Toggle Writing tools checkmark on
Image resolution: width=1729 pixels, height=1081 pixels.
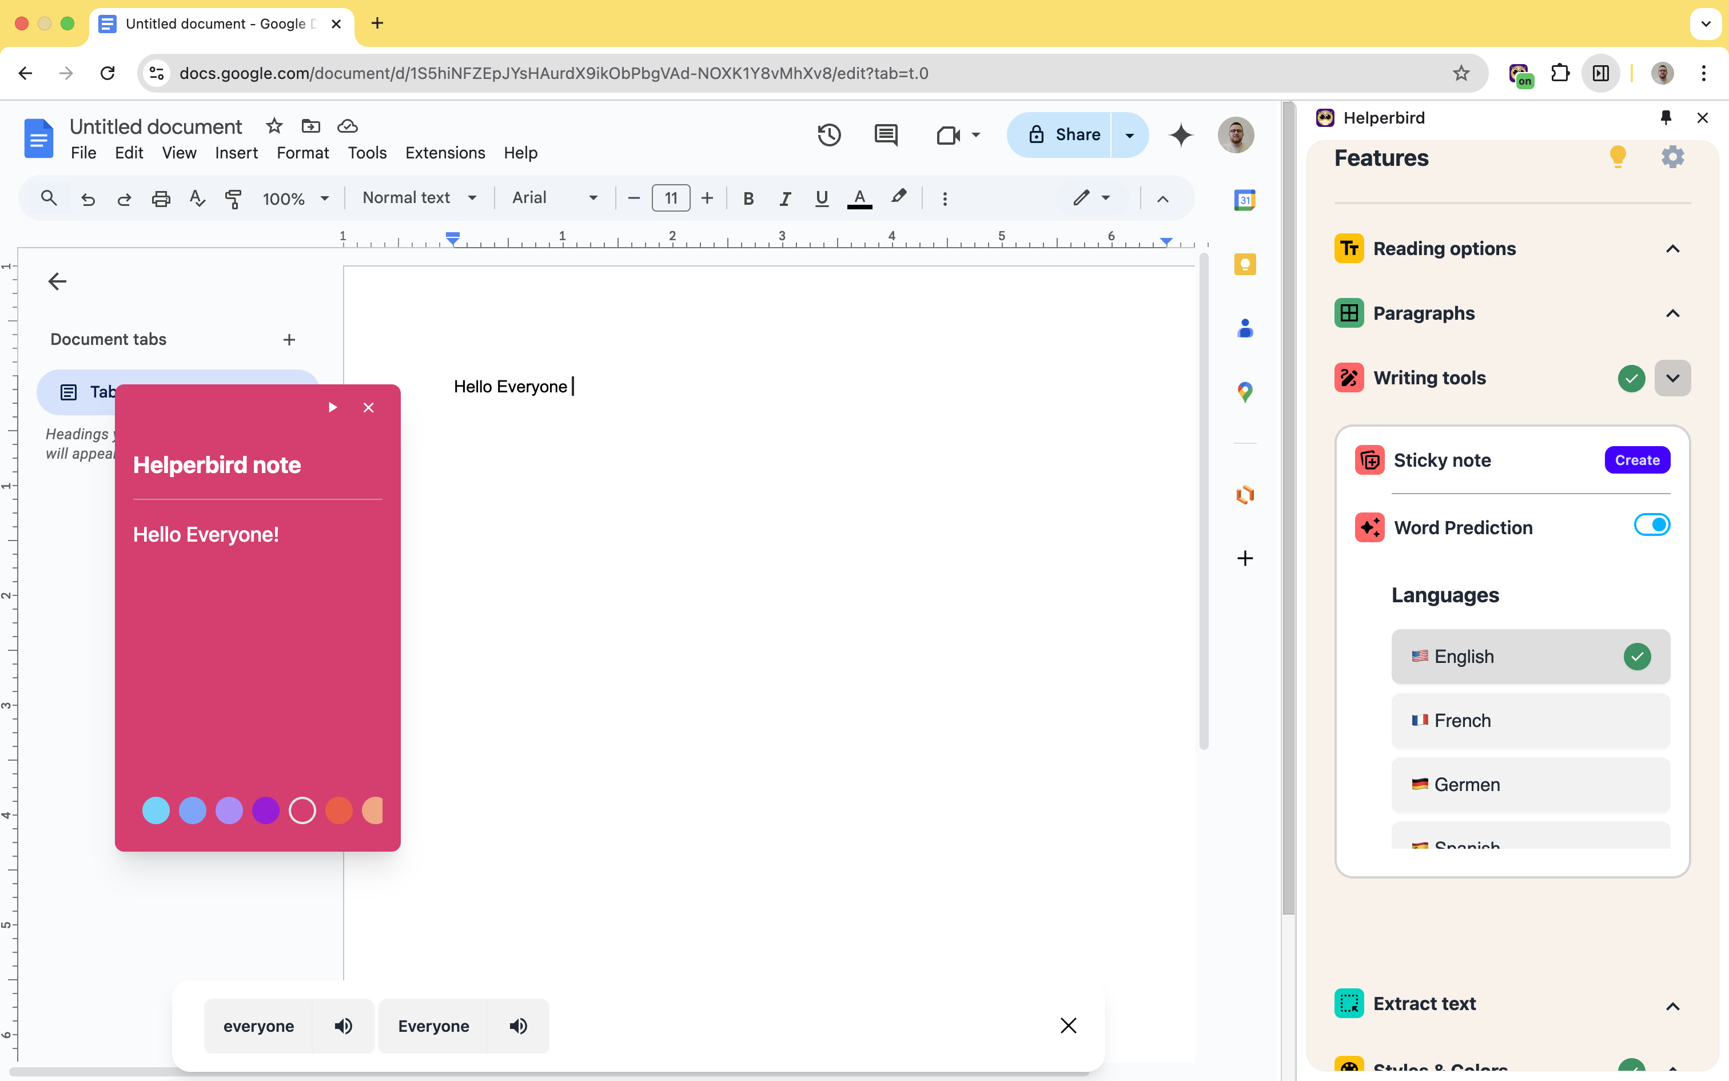click(x=1631, y=379)
